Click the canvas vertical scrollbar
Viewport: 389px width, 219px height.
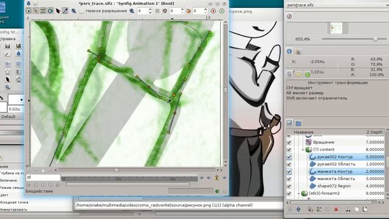click(225, 91)
